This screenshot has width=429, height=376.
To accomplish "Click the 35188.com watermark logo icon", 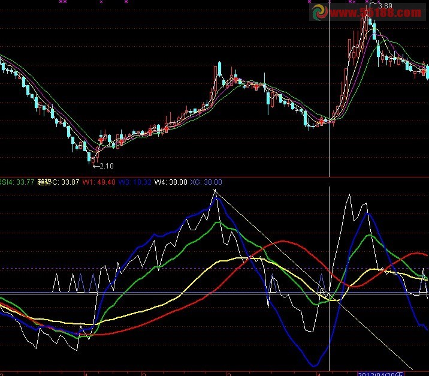I will 319,11.
